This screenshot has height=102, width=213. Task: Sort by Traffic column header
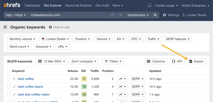95,71
